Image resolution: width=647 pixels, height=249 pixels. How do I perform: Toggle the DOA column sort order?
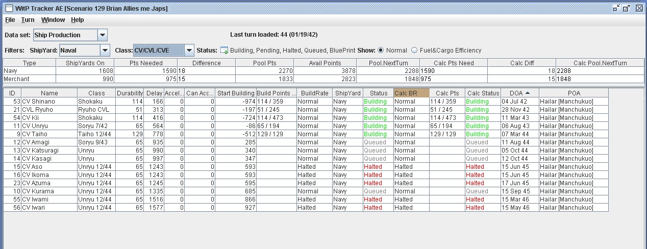(520, 93)
